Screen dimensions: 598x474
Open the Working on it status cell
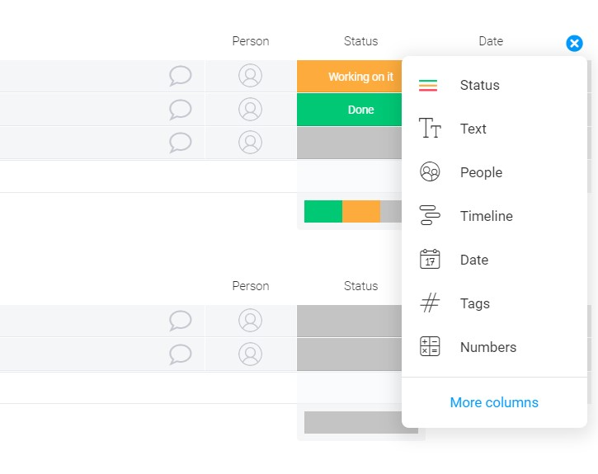pyautogui.click(x=350, y=76)
